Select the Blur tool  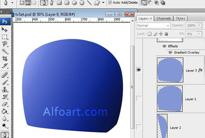click(5, 119)
